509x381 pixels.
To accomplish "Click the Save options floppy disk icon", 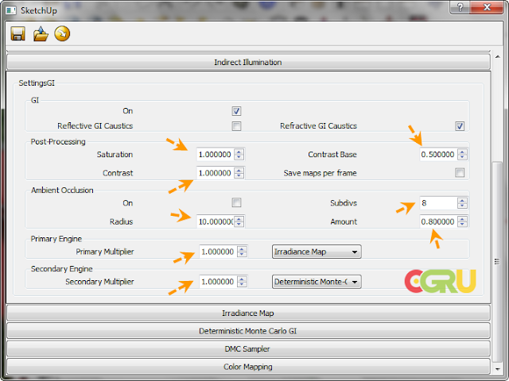I will pyautogui.click(x=17, y=33).
